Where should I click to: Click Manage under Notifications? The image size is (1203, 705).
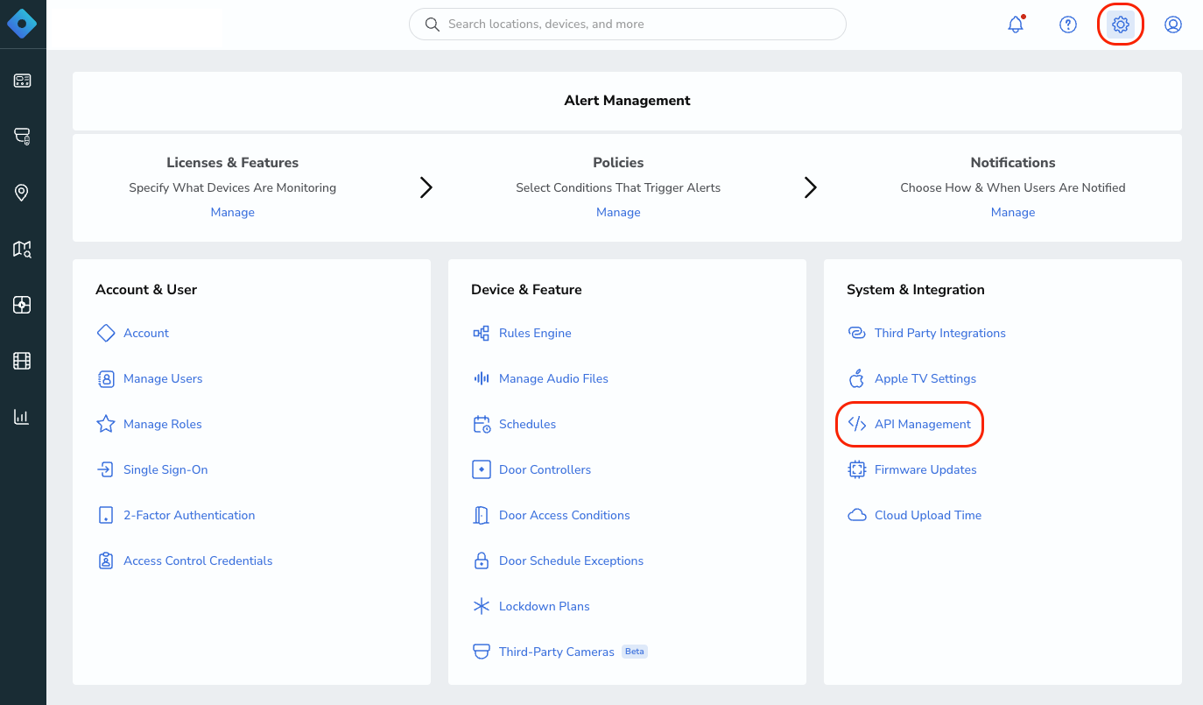(1013, 212)
